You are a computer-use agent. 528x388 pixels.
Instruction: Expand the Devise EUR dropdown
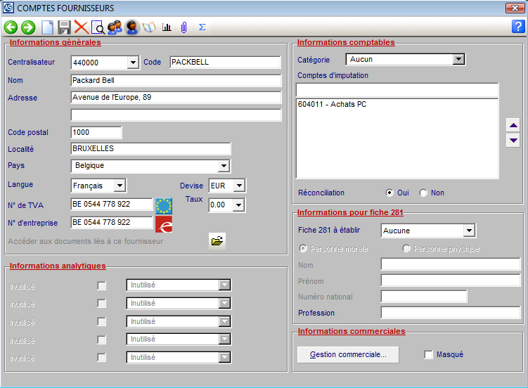tap(239, 186)
